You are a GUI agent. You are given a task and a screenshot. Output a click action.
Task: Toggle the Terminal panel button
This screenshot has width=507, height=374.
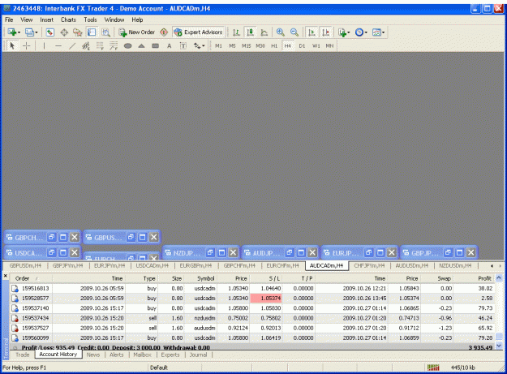pos(92,32)
